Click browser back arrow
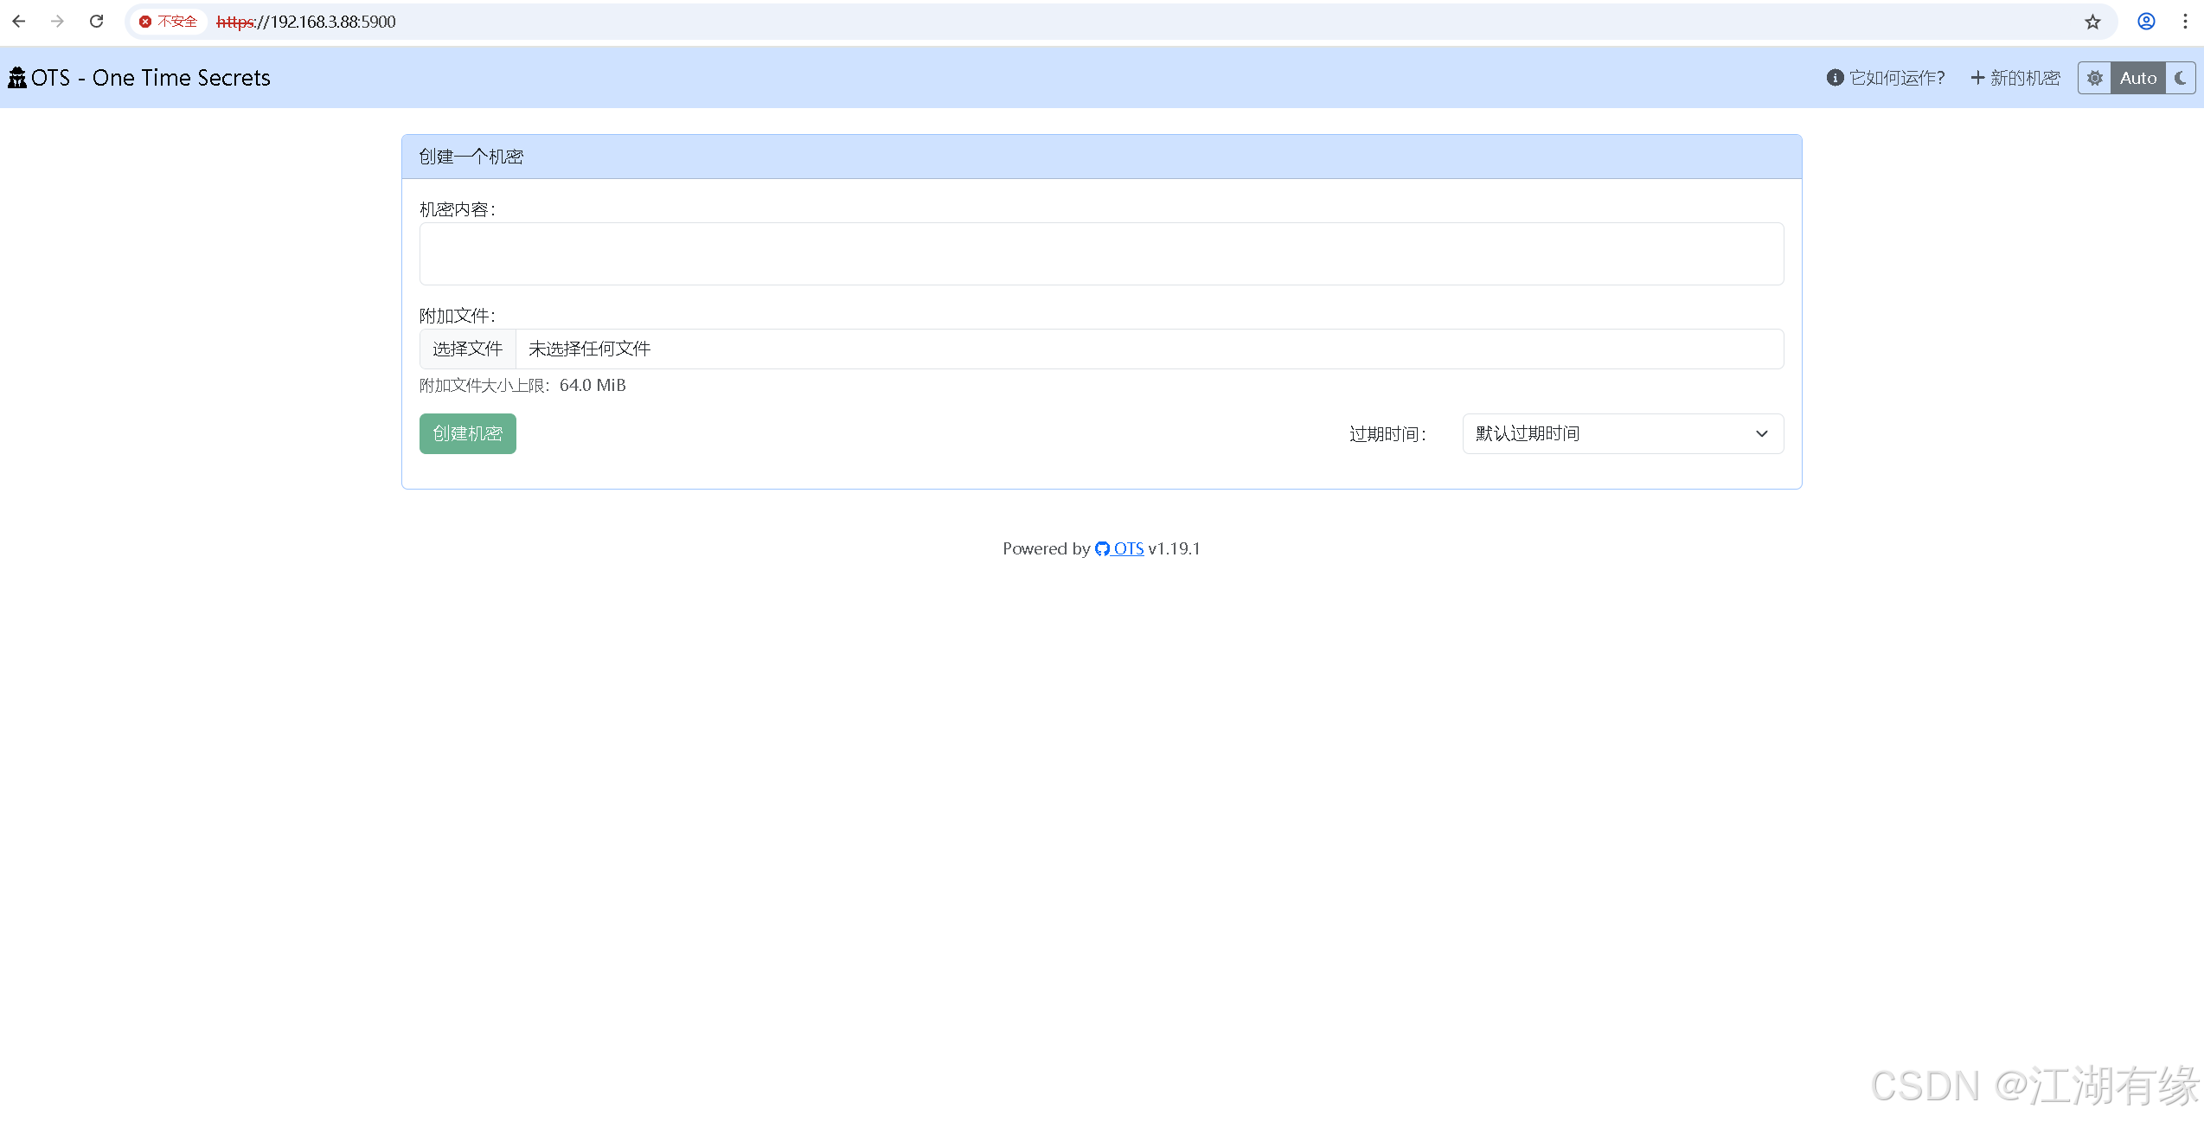 (19, 22)
